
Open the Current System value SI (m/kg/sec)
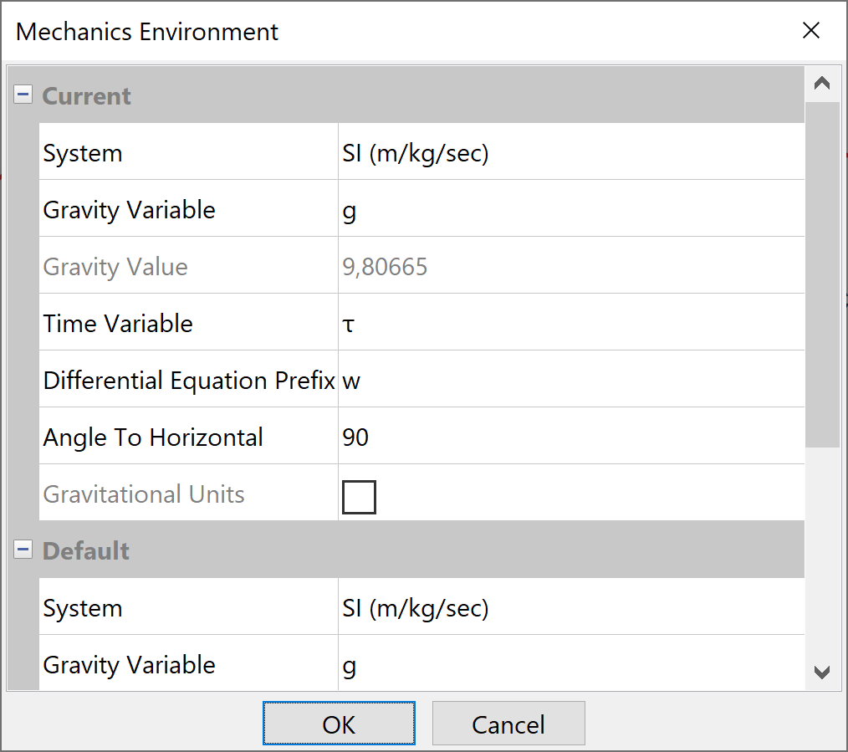(x=570, y=153)
